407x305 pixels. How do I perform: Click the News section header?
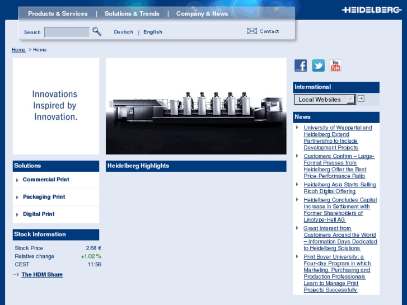[336, 117]
